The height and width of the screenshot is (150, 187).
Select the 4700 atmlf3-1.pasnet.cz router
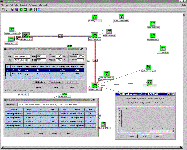95,17
